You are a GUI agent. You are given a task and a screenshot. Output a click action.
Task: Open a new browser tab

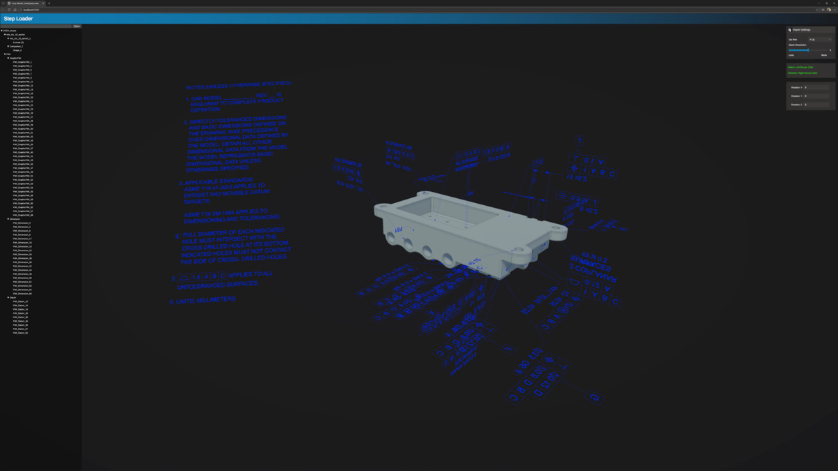(49, 3)
